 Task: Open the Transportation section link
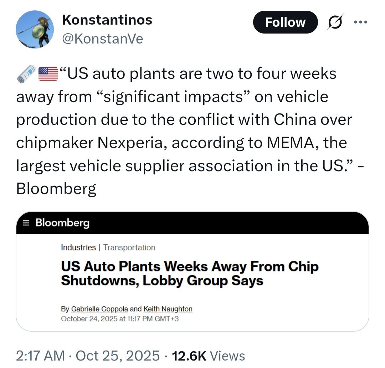tap(129, 247)
